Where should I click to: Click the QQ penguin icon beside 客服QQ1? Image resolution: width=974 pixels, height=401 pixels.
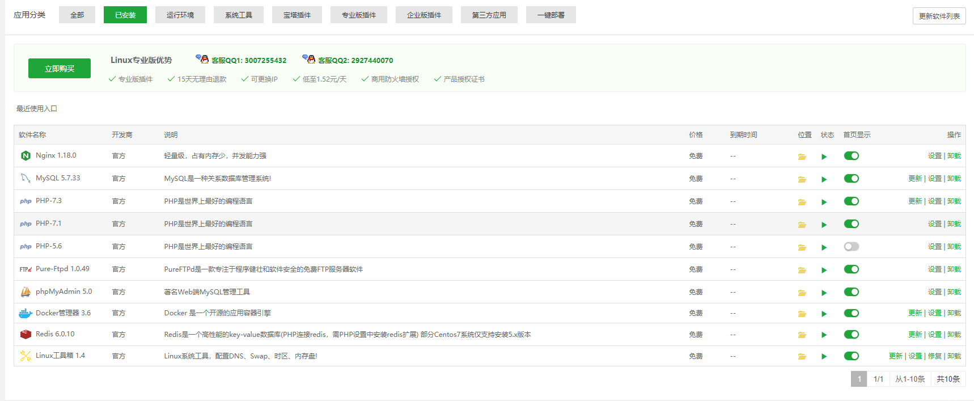pos(202,58)
